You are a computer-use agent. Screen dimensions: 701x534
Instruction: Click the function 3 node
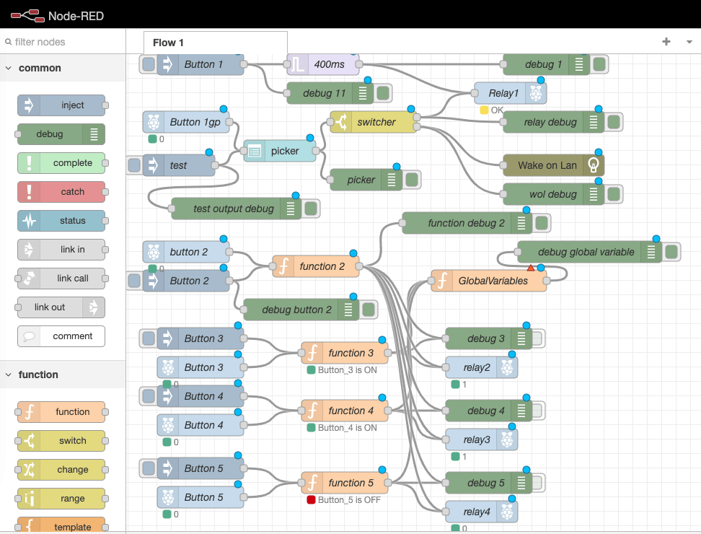pyautogui.click(x=345, y=354)
